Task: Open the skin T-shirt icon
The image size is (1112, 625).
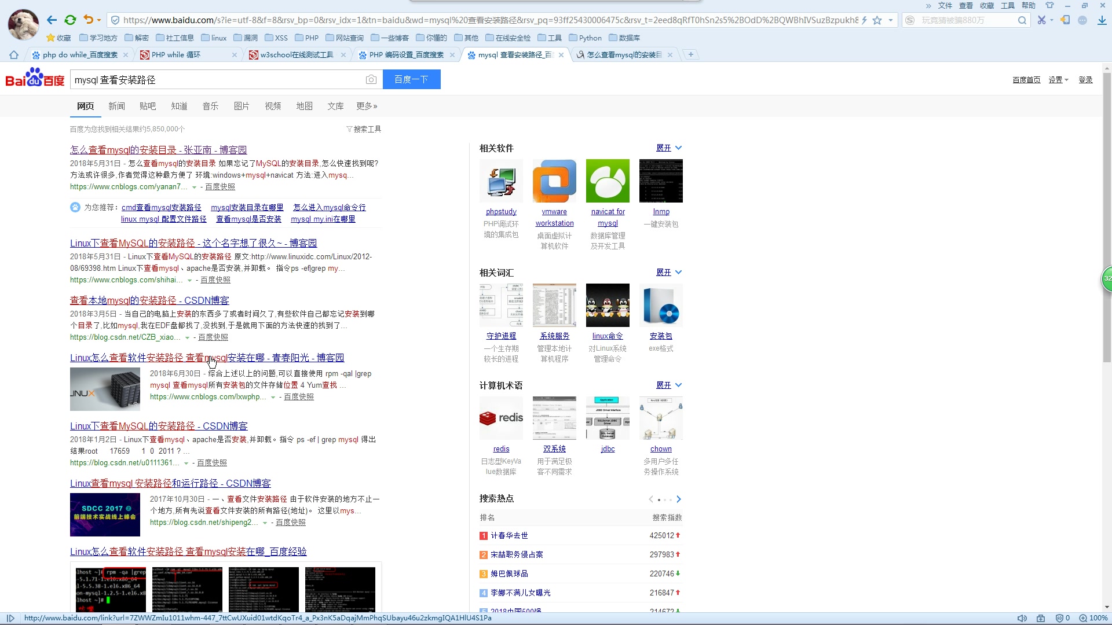Action: click(1049, 5)
